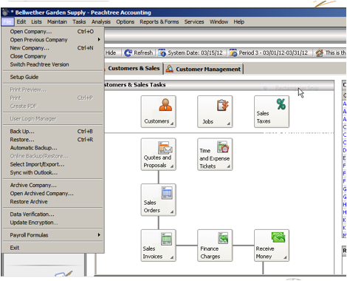347x281 pixels.
Task: Open the Tasks menu
Action: [79, 21]
